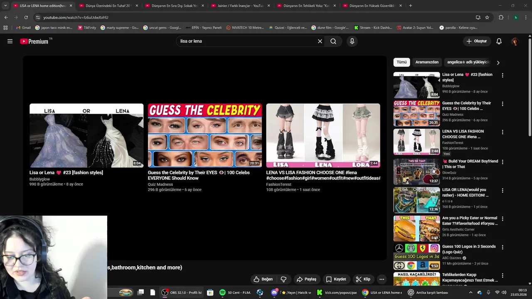This screenshot has width=532, height=299.
Task: Open Girls Aesthetic Corner channel link
Action: point(458,229)
